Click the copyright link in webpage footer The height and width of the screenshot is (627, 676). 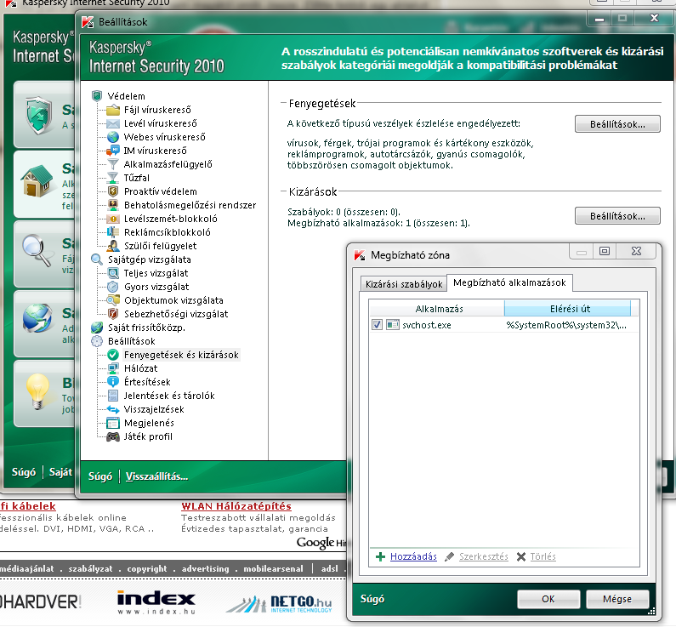point(146,569)
